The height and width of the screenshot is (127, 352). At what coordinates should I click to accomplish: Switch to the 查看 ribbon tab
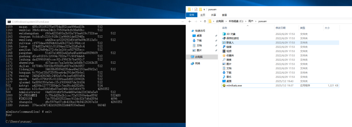click(x=224, y=15)
